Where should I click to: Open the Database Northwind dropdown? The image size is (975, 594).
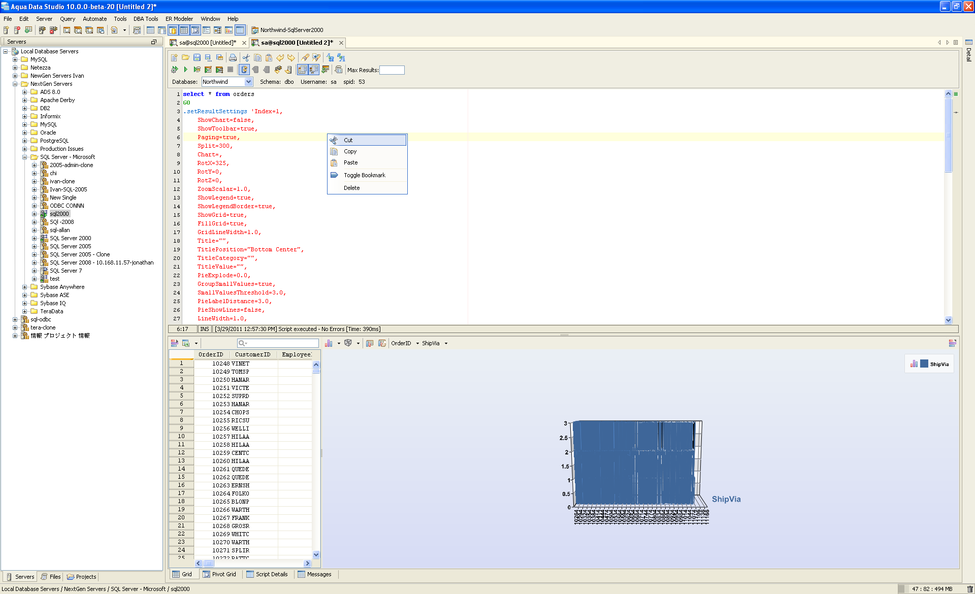248,82
